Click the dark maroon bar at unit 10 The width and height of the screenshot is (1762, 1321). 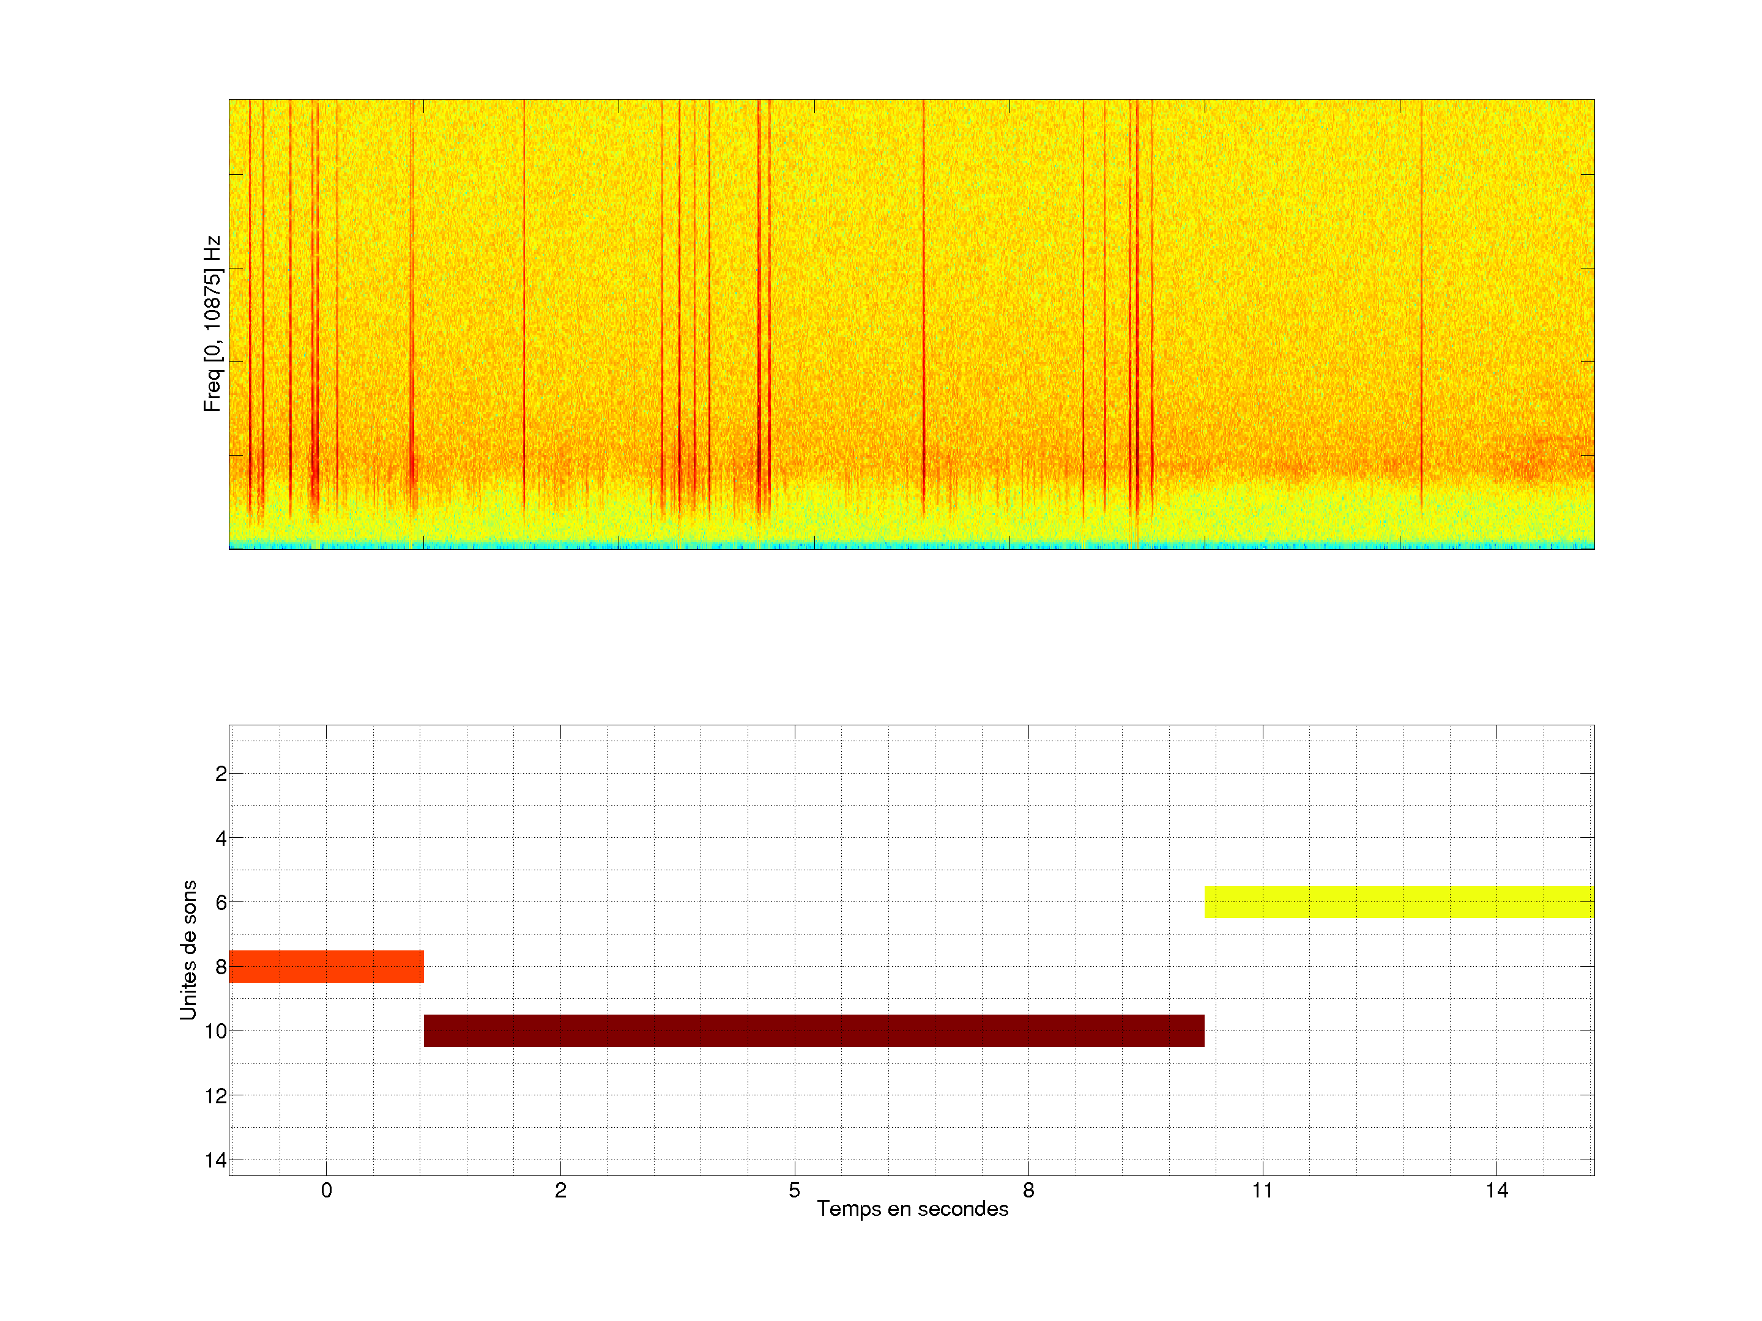(813, 1031)
